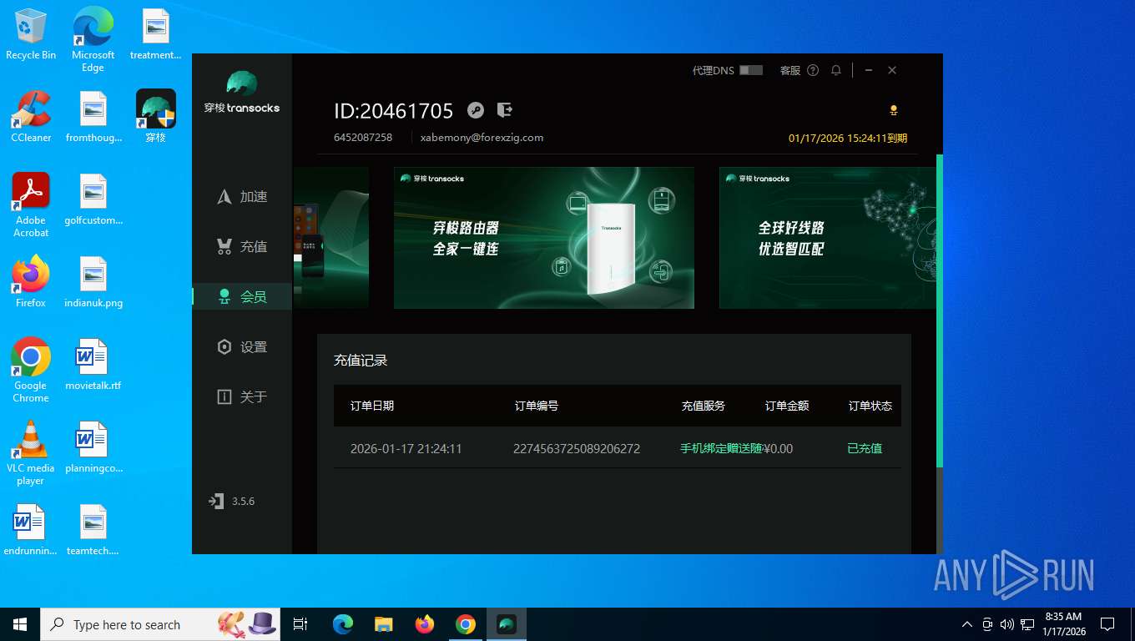1135x641 pixels.
Task: Select the planningco document on desktop
Action: (x=93, y=447)
